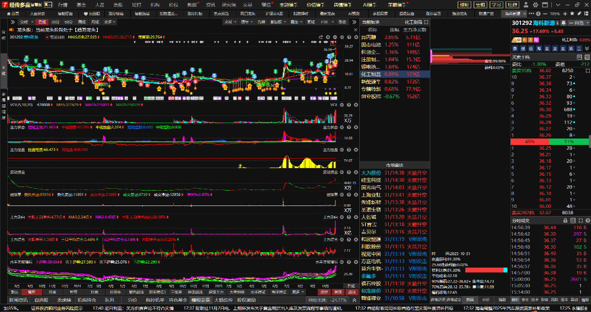Open the 行情 menu
This screenshot has height=312, width=591.
(x=63, y=5)
